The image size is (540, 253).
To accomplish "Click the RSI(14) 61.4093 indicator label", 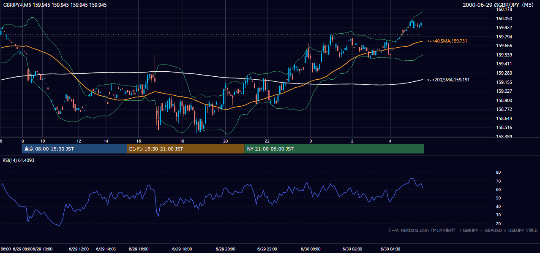I will pyautogui.click(x=19, y=160).
